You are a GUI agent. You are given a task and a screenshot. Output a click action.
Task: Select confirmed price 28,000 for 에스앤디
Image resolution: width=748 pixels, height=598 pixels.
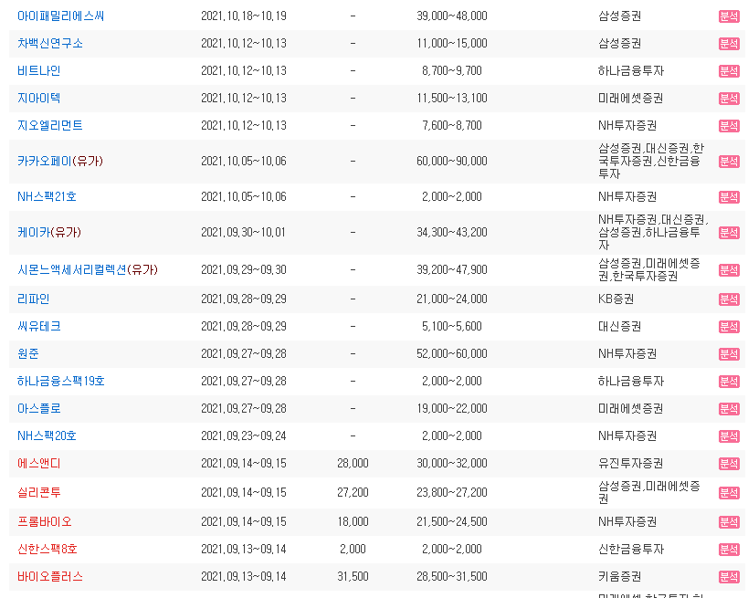point(353,464)
